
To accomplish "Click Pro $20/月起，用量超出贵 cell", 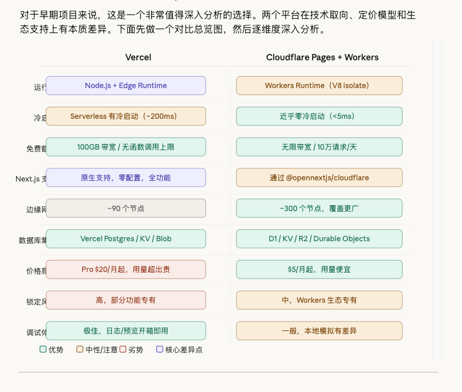I will pyautogui.click(x=126, y=270).
